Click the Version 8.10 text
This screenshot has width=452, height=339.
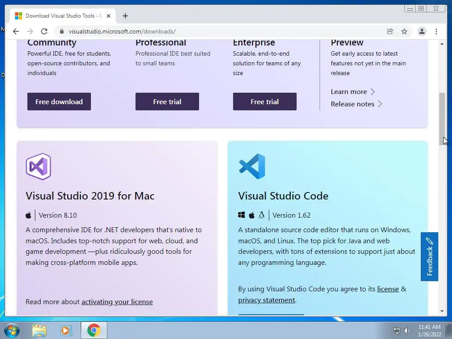(x=58, y=215)
